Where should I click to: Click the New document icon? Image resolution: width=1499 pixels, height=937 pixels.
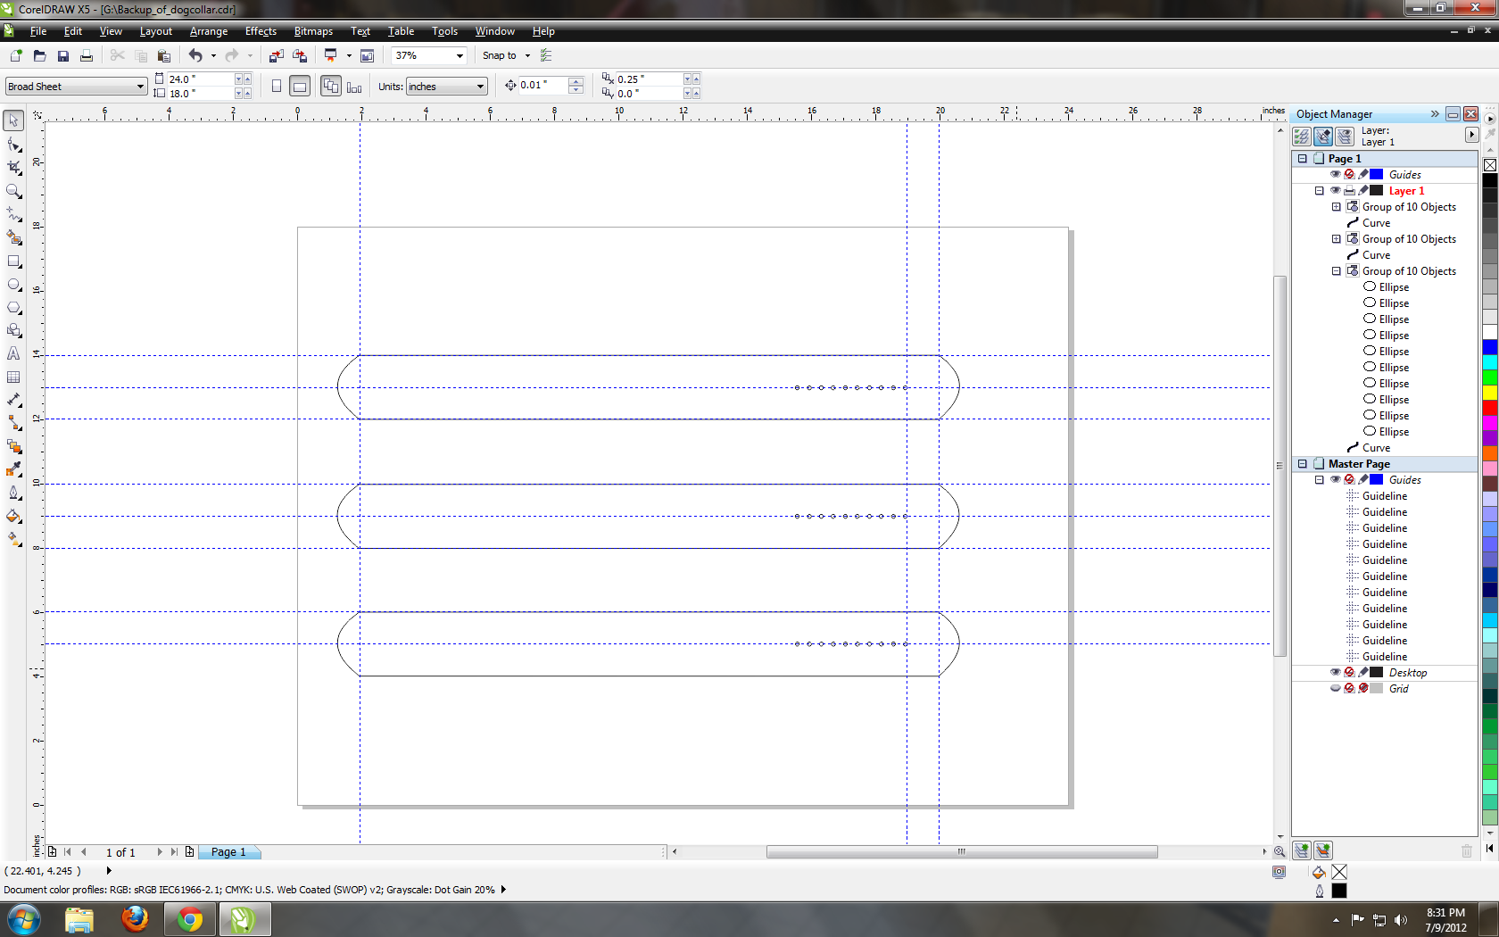click(x=15, y=55)
